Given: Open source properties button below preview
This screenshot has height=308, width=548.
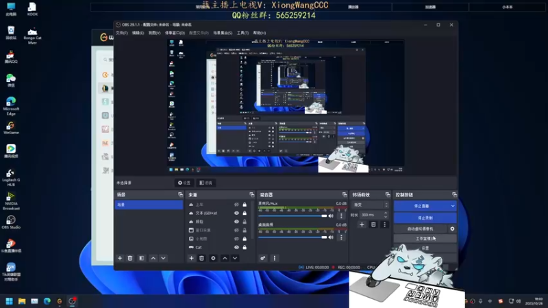Looking at the screenshot, I should click(x=184, y=183).
